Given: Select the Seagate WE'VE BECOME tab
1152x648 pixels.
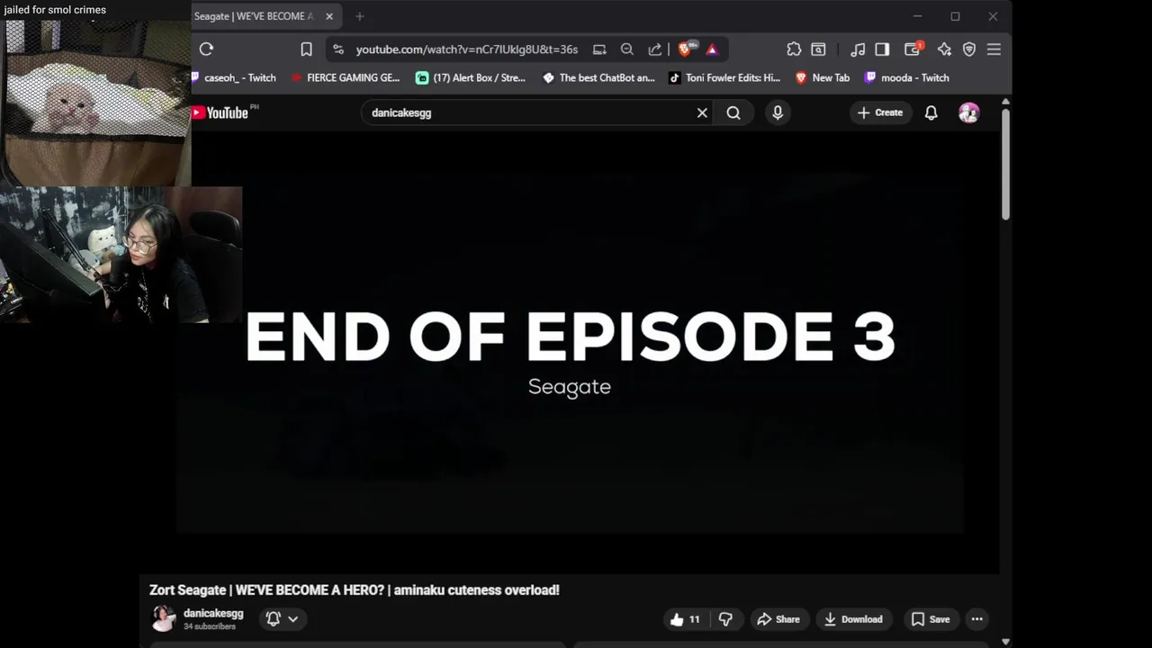Looking at the screenshot, I should [255, 16].
